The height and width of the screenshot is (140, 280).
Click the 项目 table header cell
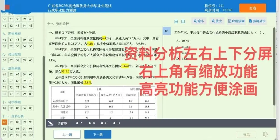(63, 92)
